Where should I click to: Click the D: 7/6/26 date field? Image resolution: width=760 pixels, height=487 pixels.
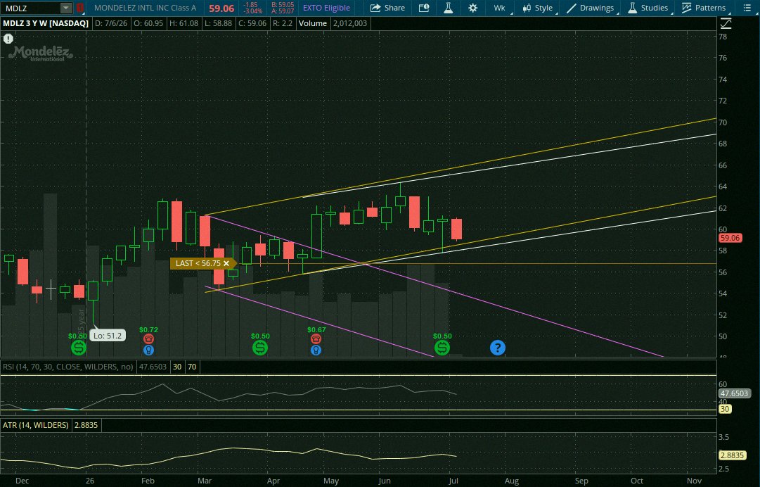[x=111, y=23]
